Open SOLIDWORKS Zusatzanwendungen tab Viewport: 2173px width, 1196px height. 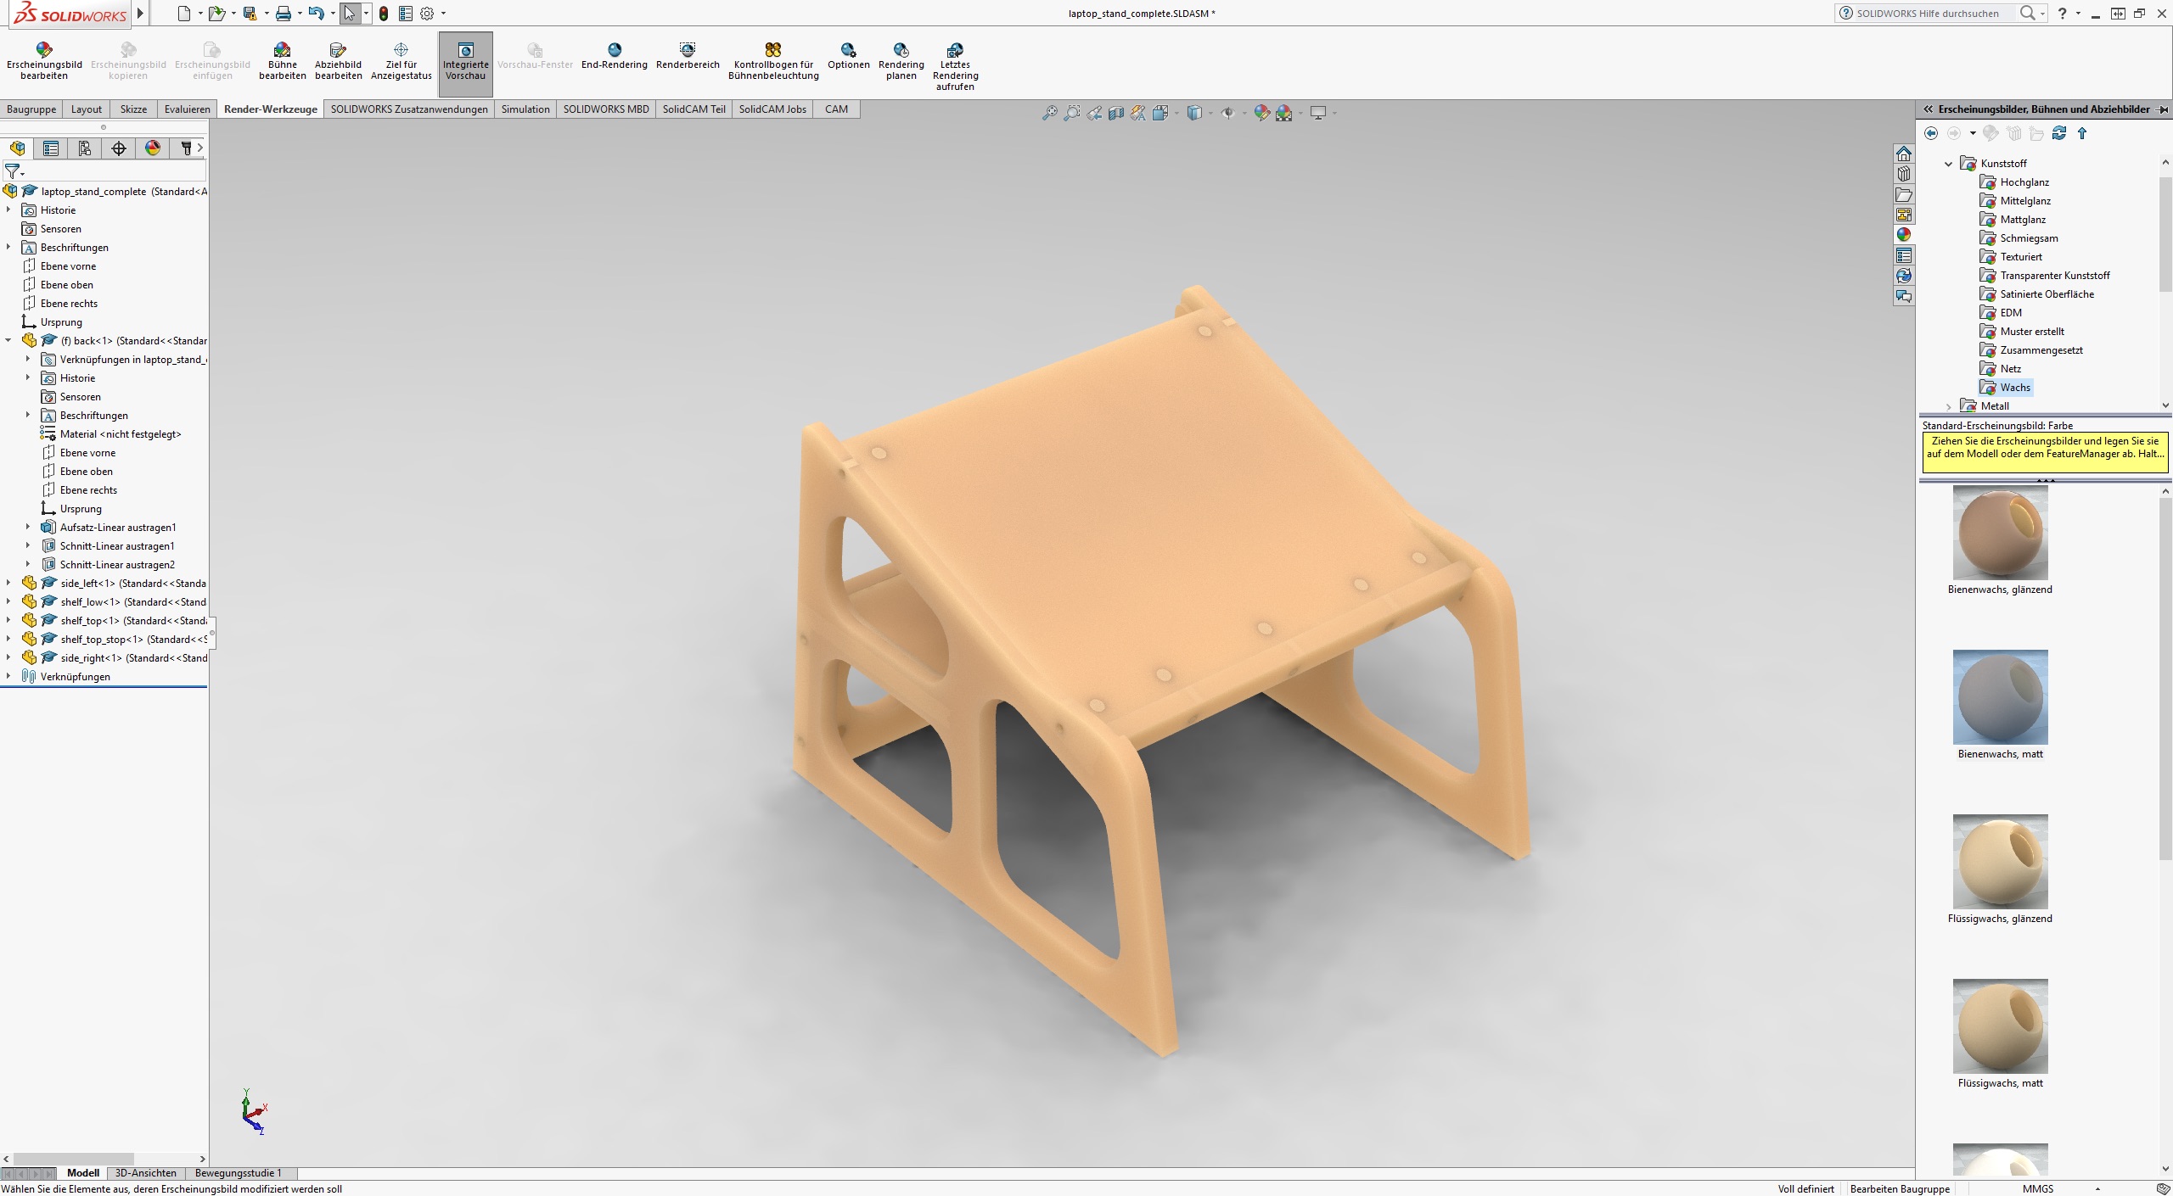click(409, 109)
